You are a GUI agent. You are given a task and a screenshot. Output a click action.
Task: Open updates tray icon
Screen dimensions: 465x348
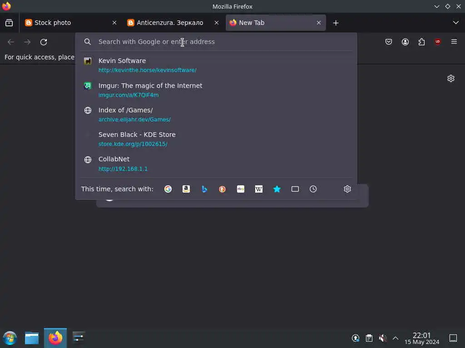point(356,338)
